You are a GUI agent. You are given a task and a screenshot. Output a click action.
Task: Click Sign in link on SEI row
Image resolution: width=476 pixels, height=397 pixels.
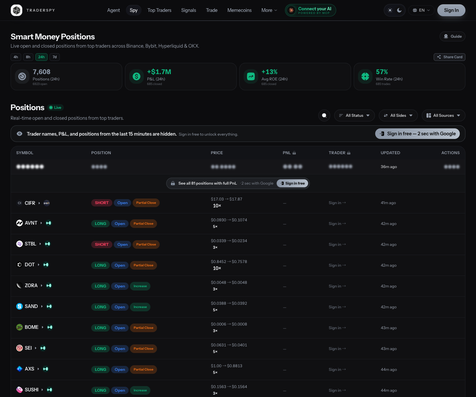click(337, 349)
